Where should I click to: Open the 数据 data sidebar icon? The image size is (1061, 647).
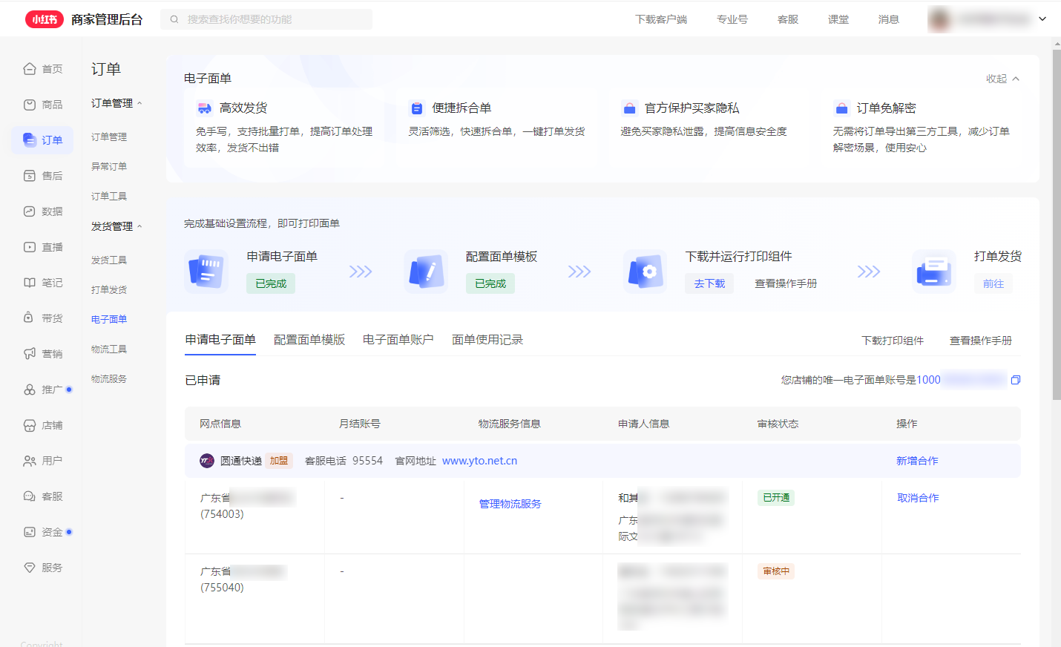pyautogui.click(x=30, y=211)
